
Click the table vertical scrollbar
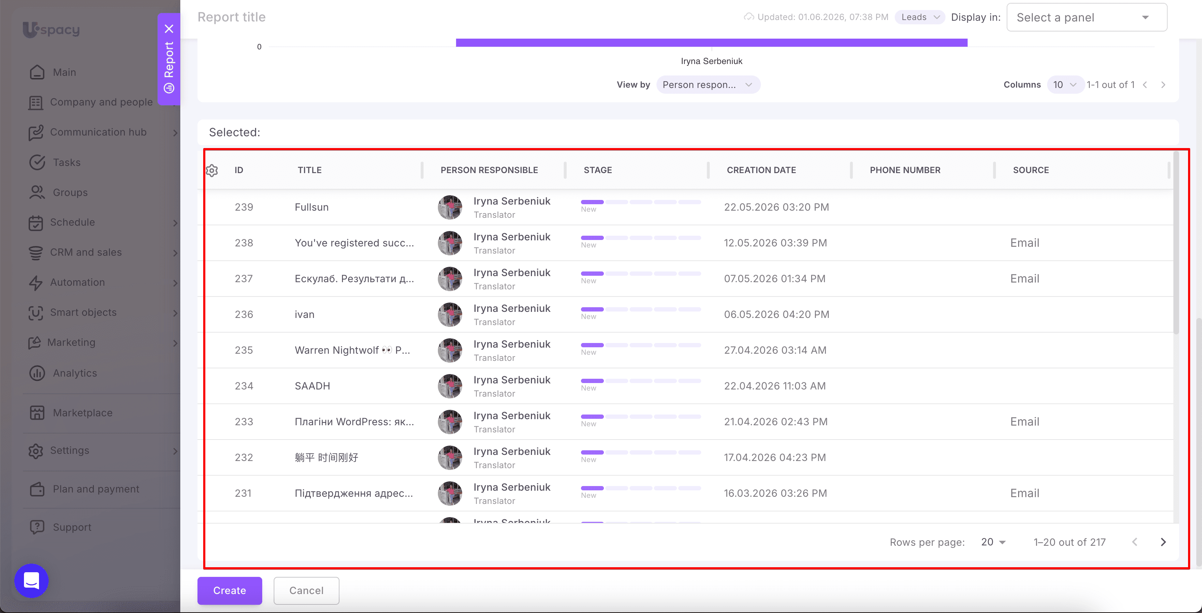1176,242
